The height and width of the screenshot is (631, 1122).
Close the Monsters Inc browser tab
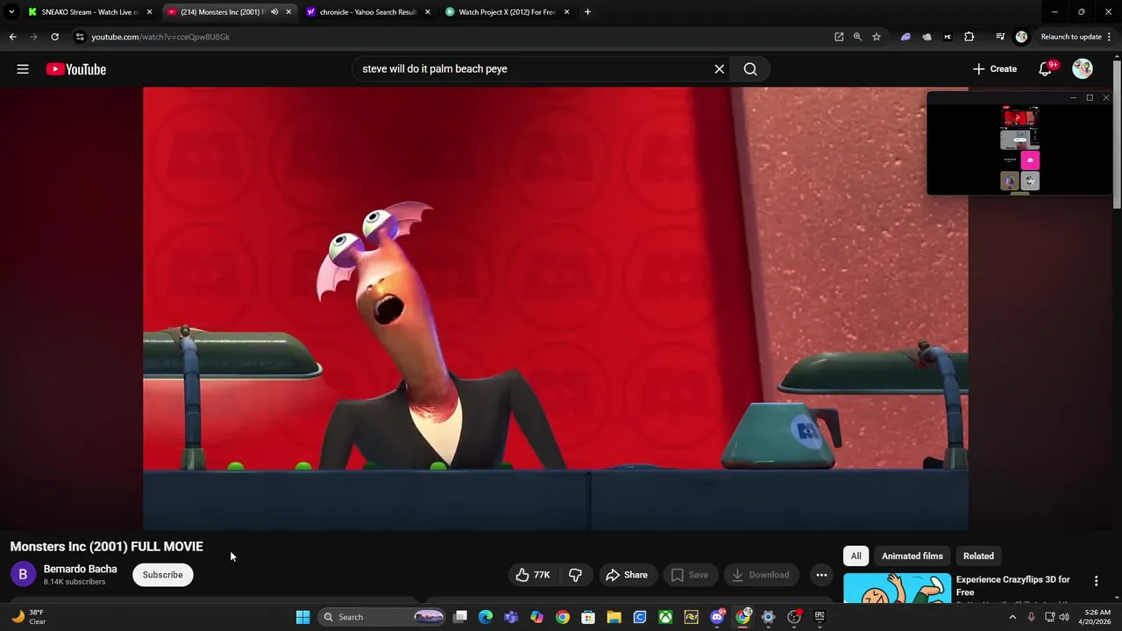(x=288, y=12)
